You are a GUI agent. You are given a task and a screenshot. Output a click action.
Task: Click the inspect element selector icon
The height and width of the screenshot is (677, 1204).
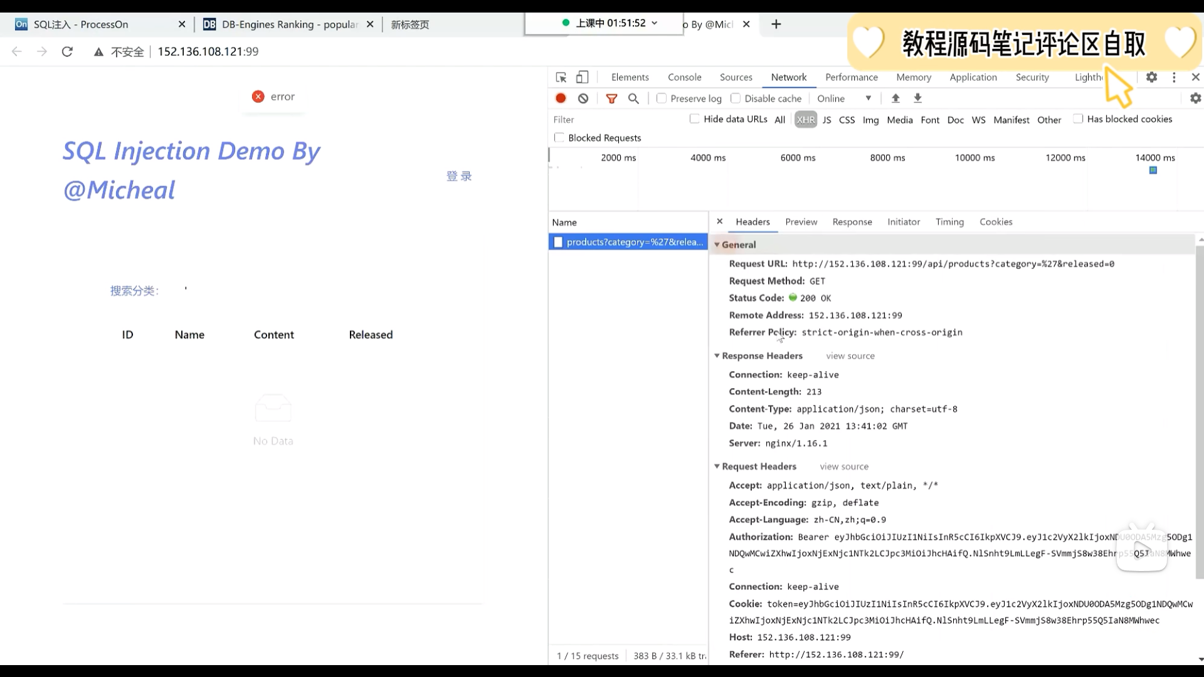coord(561,77)
